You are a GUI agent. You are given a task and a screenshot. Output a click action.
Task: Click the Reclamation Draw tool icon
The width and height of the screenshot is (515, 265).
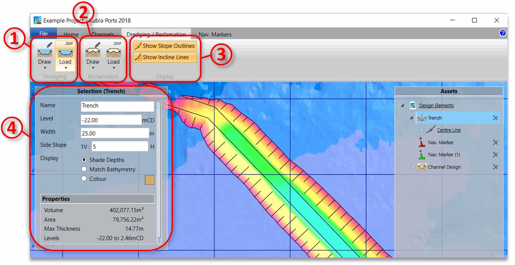tap(93, 50)
